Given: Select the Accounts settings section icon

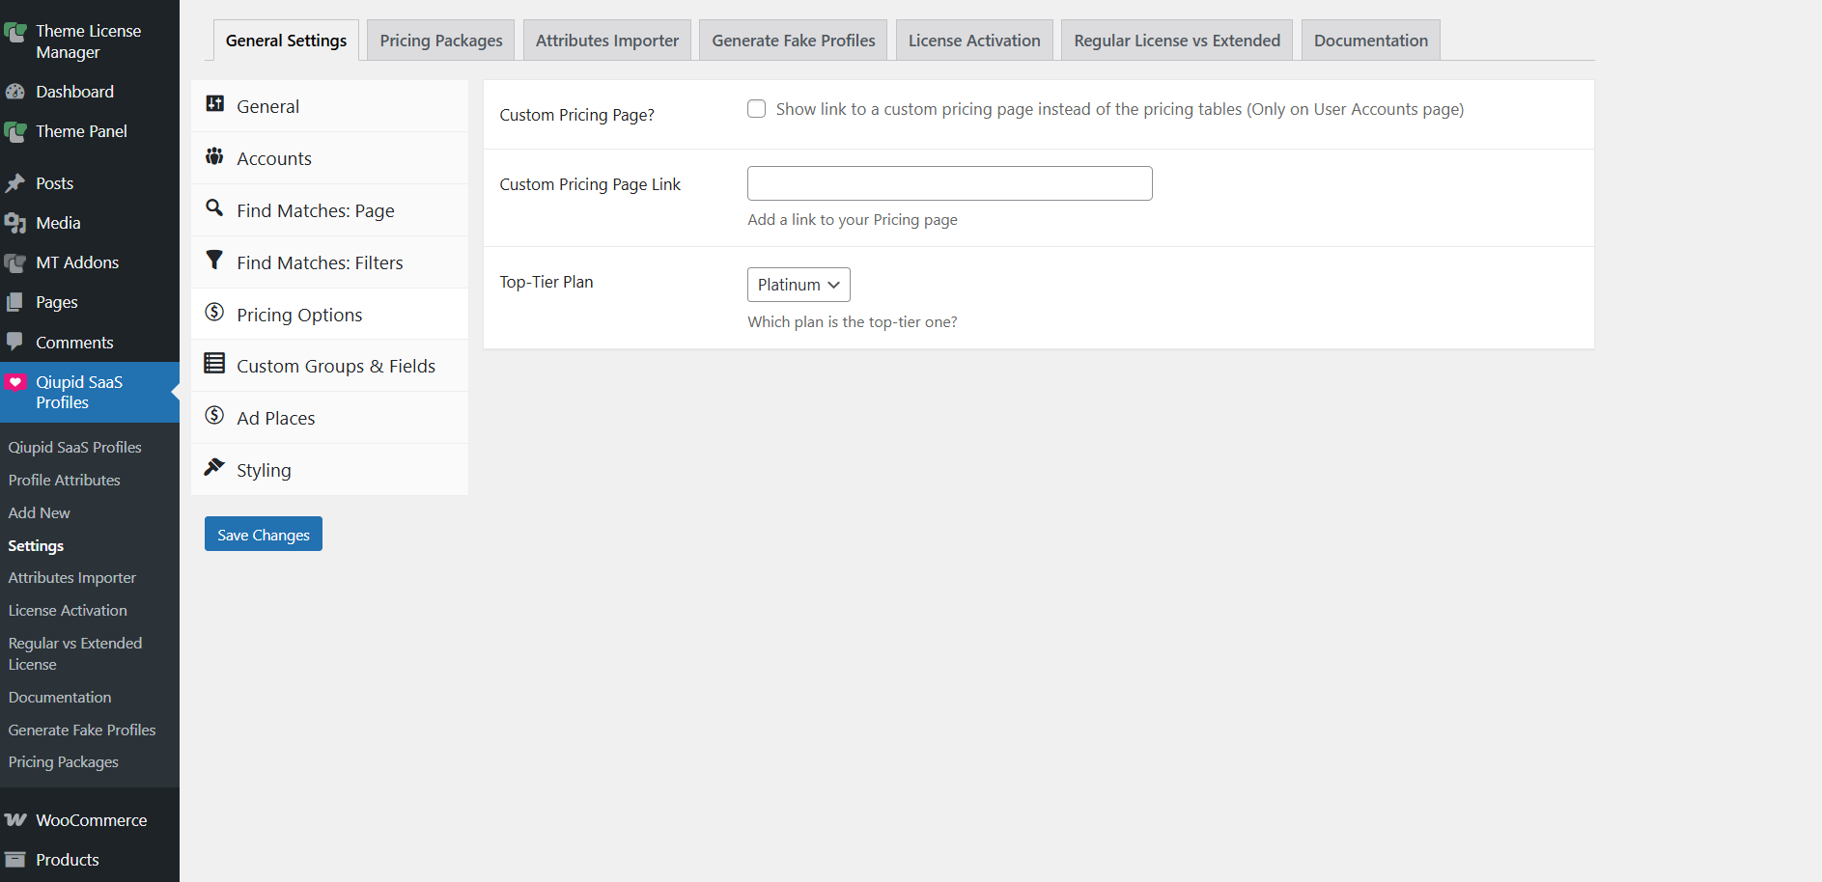Looking at the screenshot, I should (214, 157).
